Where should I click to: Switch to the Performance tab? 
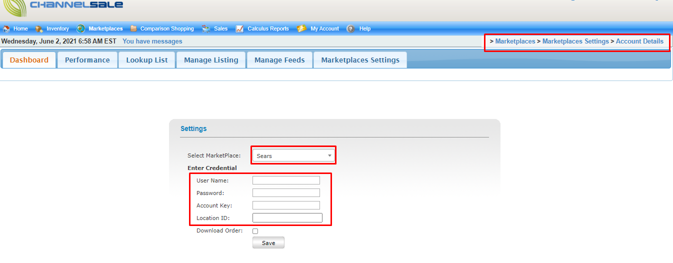point(87,60)
